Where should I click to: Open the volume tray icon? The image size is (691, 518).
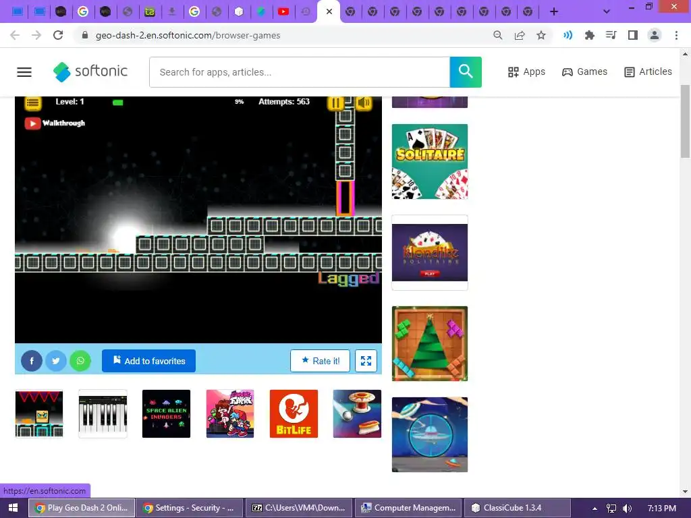click(627, 509)
